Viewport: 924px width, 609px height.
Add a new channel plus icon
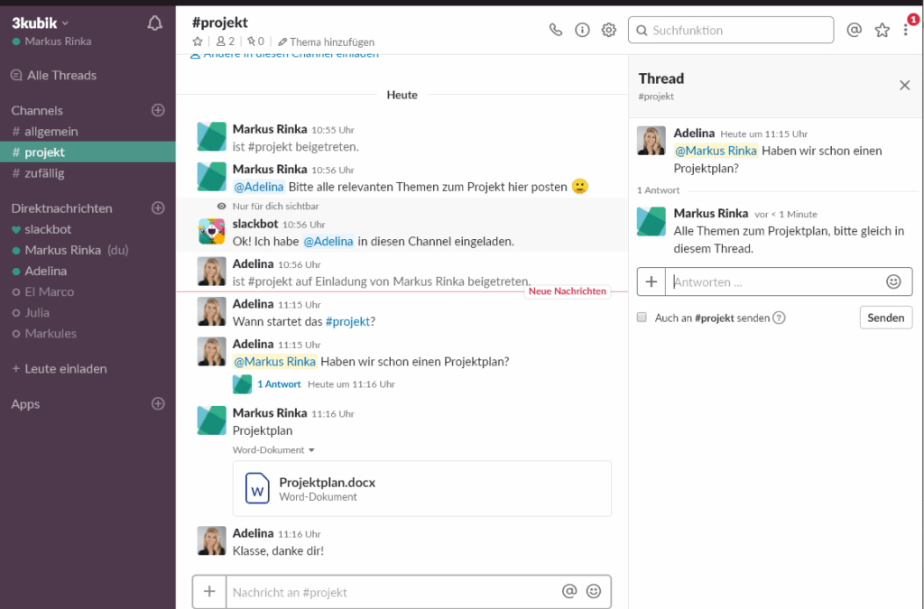[158, 110]
